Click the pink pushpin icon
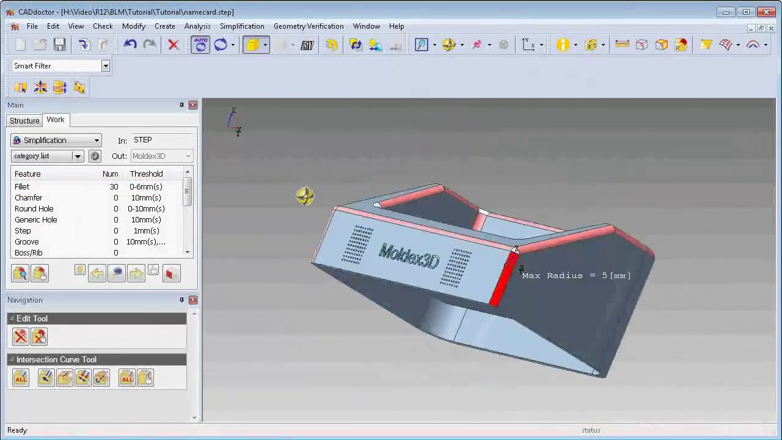Image resolution: width=782 pixels, height=440 pixels. click(x=477, y=45)
